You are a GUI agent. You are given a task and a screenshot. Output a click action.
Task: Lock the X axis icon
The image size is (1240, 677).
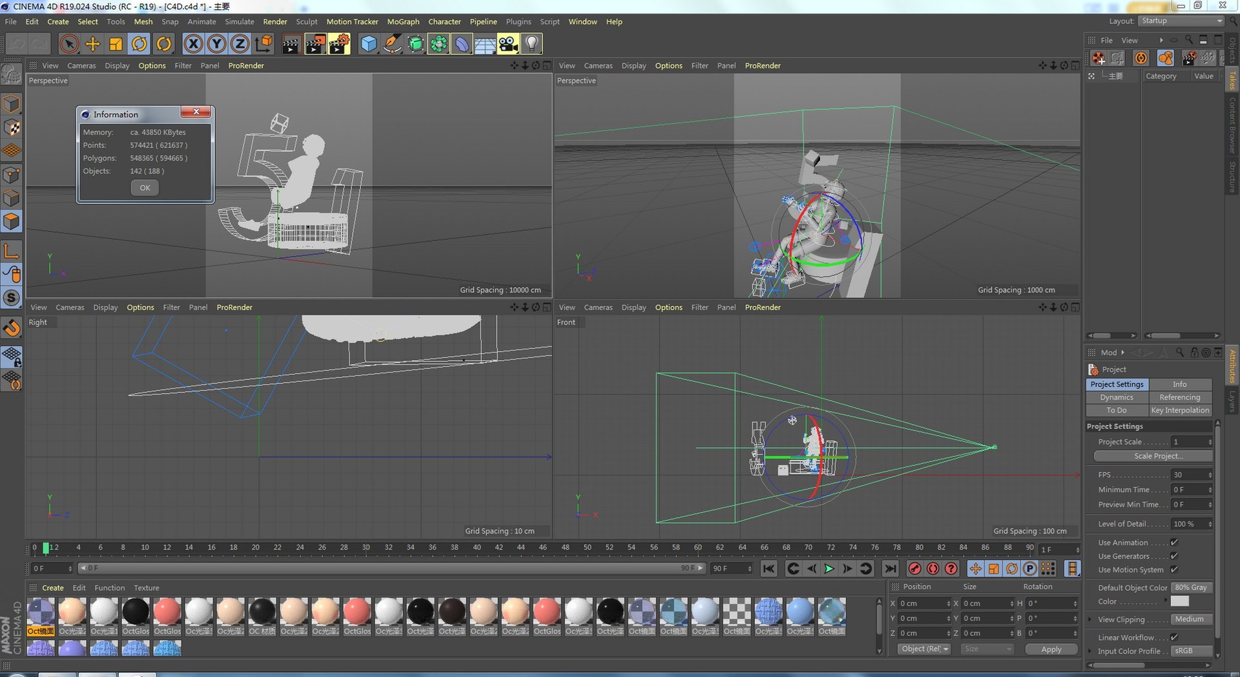pyautogui.click(x=193, y=44)
